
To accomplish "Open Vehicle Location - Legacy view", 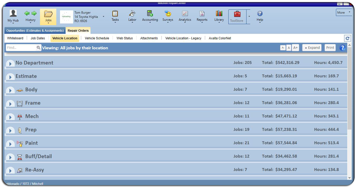I will 183,38.
